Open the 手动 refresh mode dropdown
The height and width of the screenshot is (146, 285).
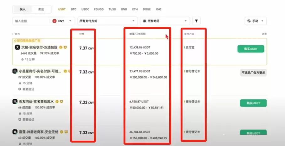pyautogui.click(x=256, y=21)
